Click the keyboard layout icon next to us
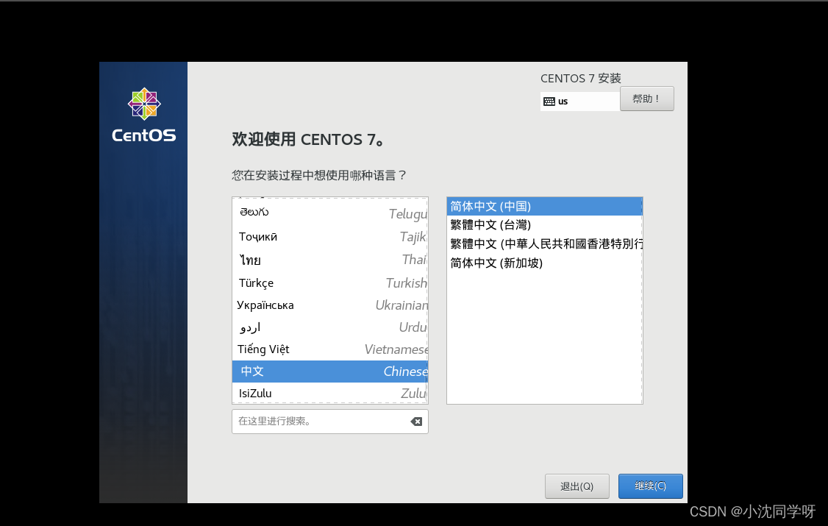The image size is (828, 526). (x=549, y=102)
